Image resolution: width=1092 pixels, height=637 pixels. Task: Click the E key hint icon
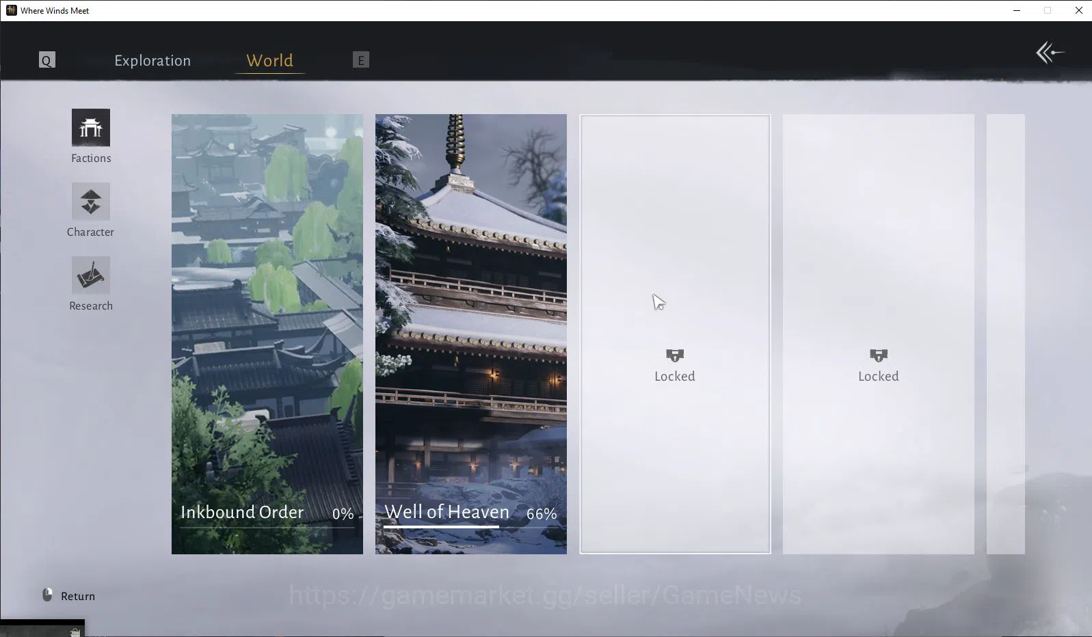361,60
